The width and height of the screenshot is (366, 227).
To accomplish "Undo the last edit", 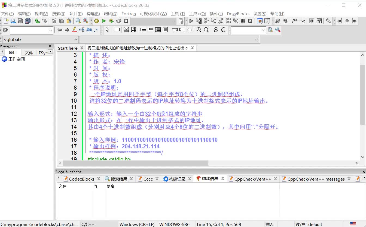I will 37,21.
